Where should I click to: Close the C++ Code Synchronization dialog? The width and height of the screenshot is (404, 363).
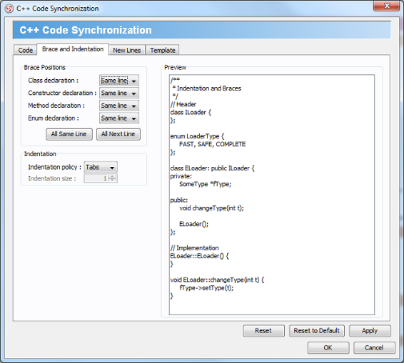(386, 6)
